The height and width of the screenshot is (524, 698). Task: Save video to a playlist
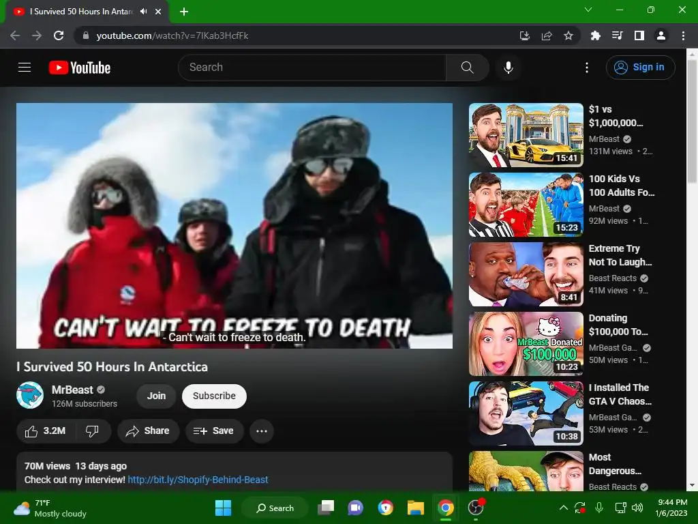(214, 431)
